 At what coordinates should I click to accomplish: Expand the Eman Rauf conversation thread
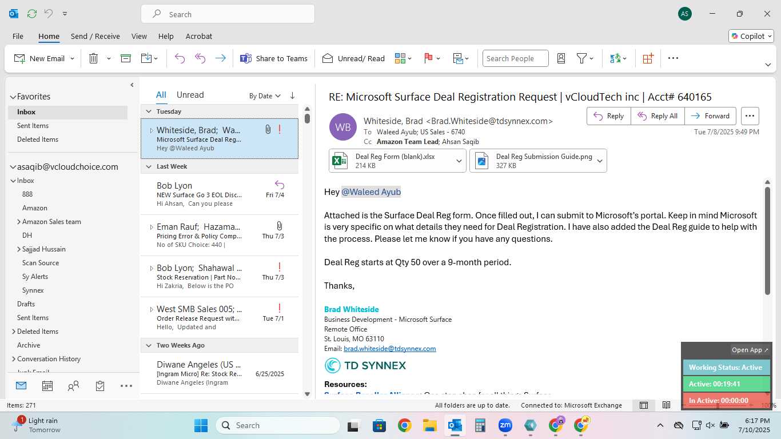point(152,227)
